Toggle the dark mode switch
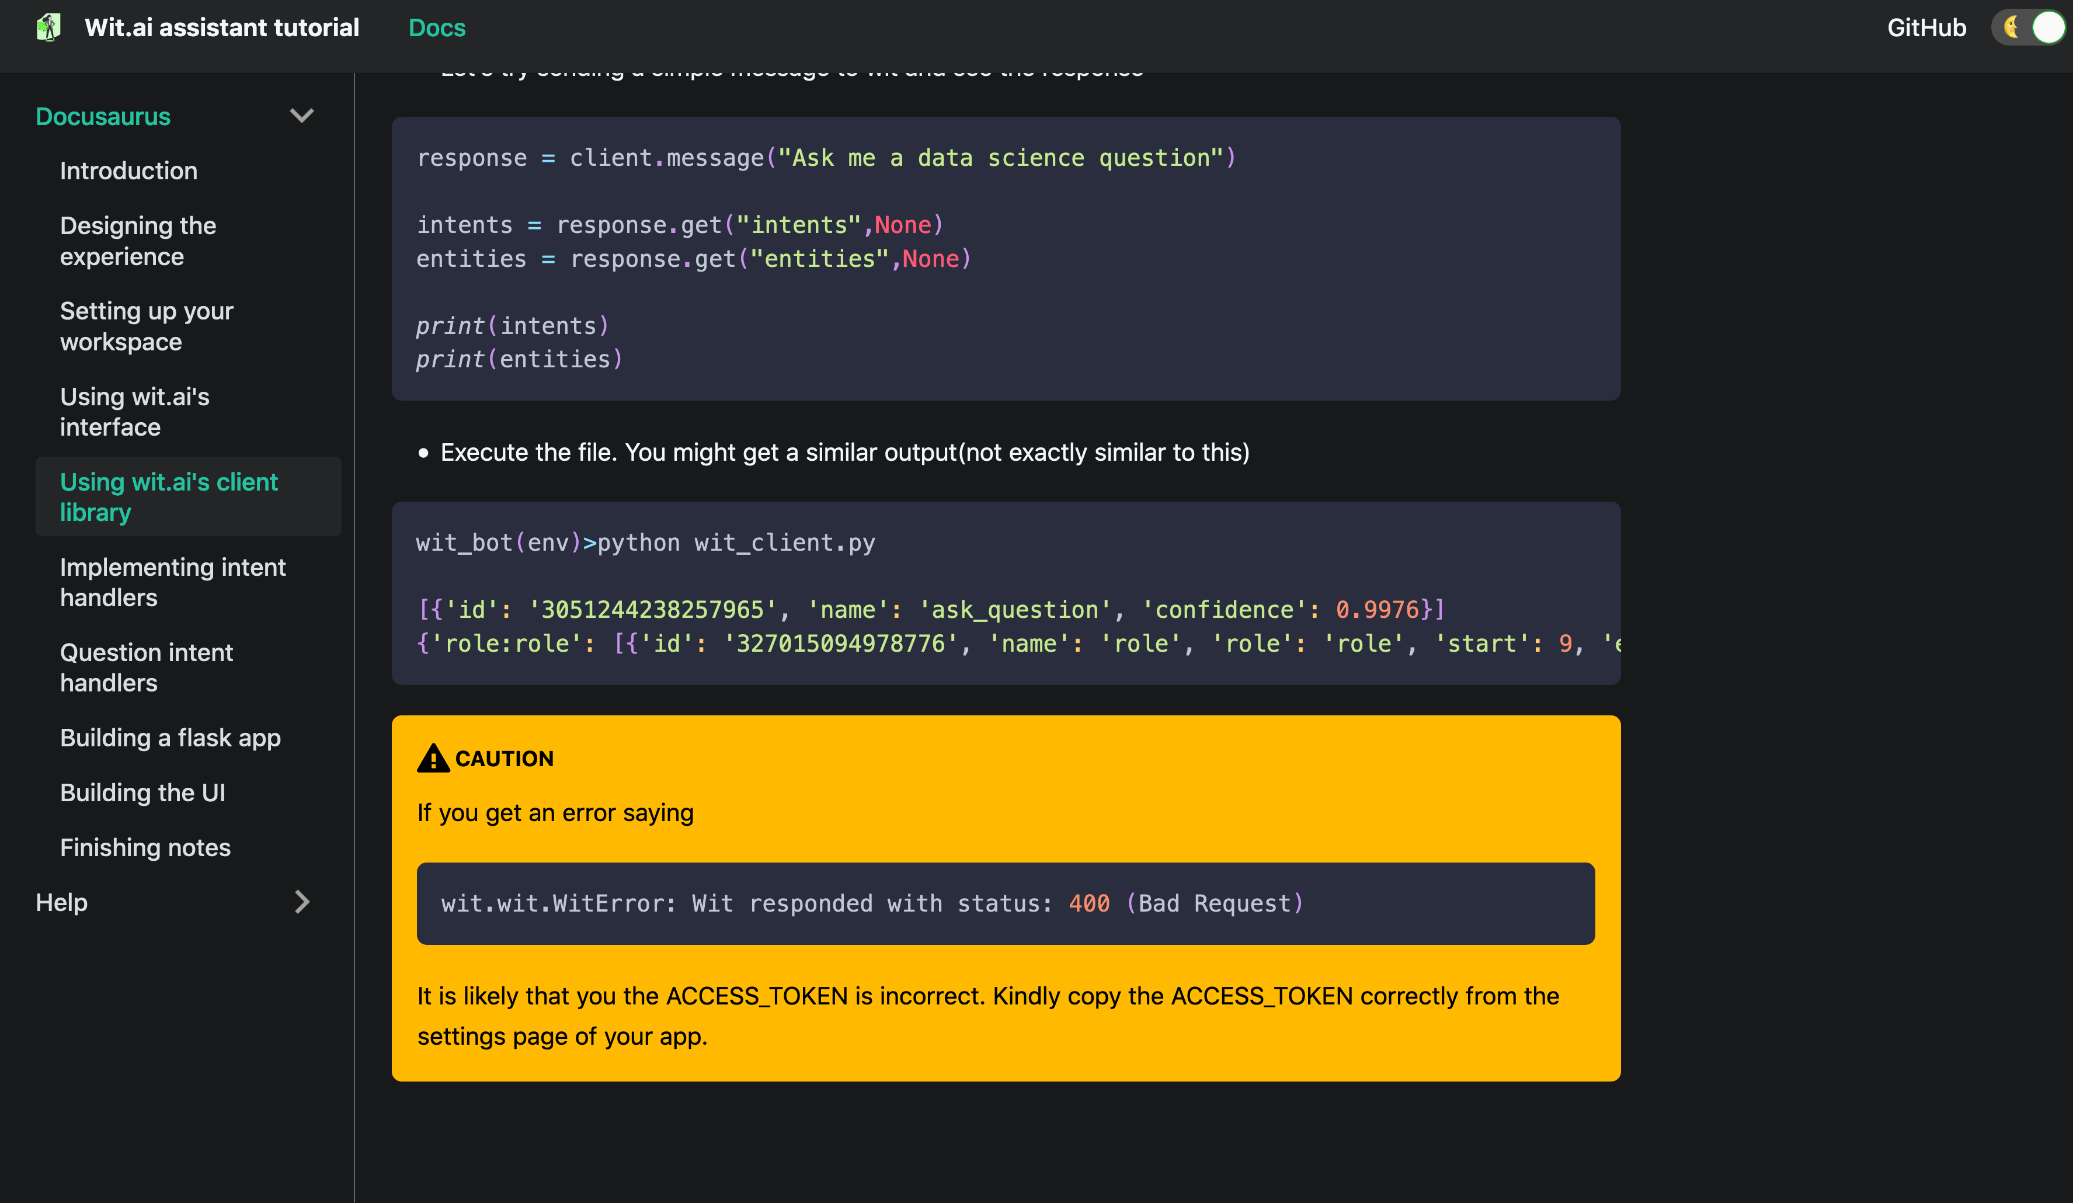Image resolution: width=2073 pixels, height=1203 pixels. [2029, 27]
